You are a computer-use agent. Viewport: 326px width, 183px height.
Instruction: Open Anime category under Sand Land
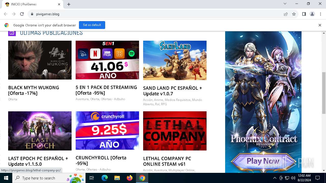[x=159, y=100]
